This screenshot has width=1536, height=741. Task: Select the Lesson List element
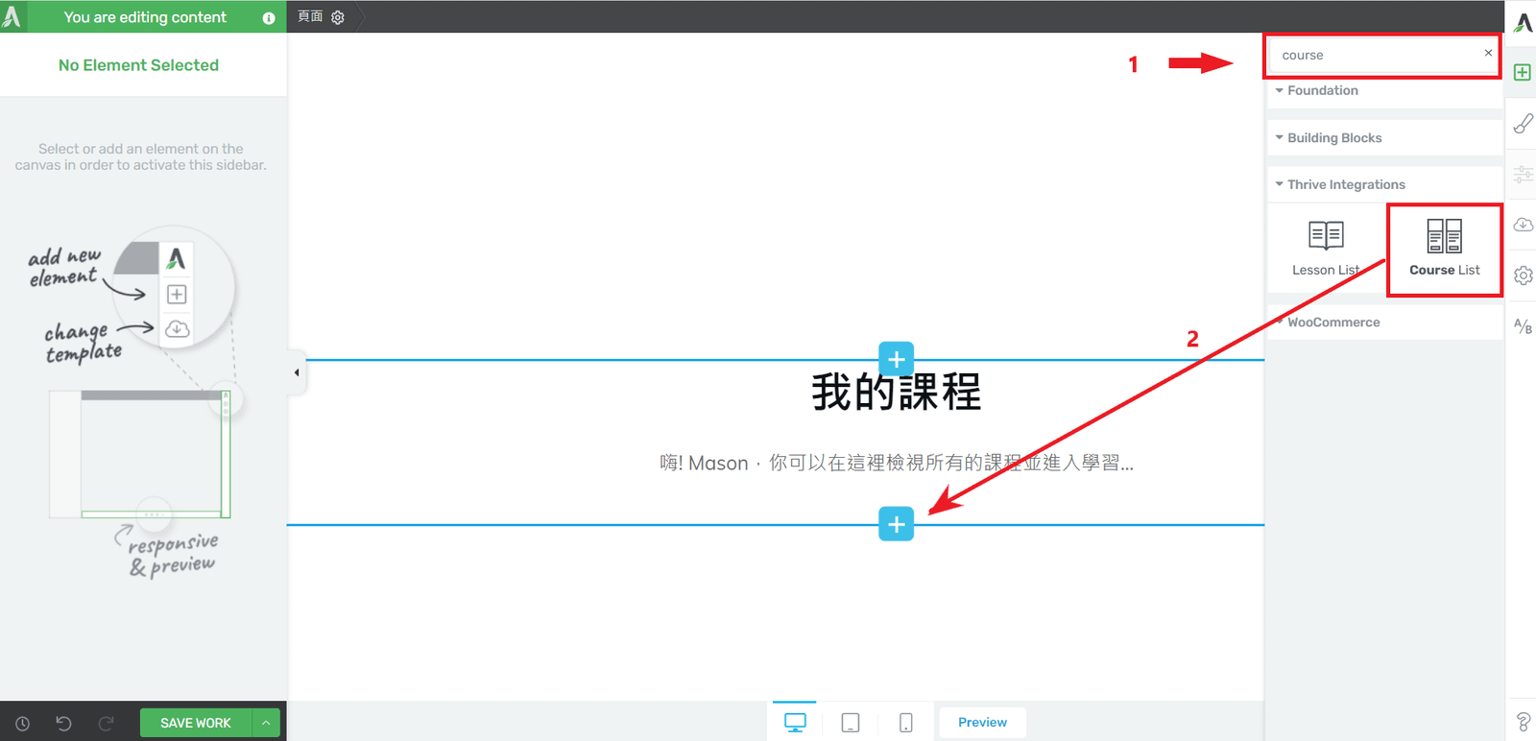[1326, 248]
